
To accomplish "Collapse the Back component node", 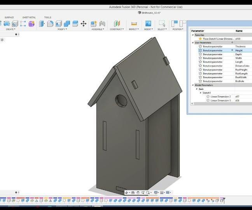I will [197, 89].
